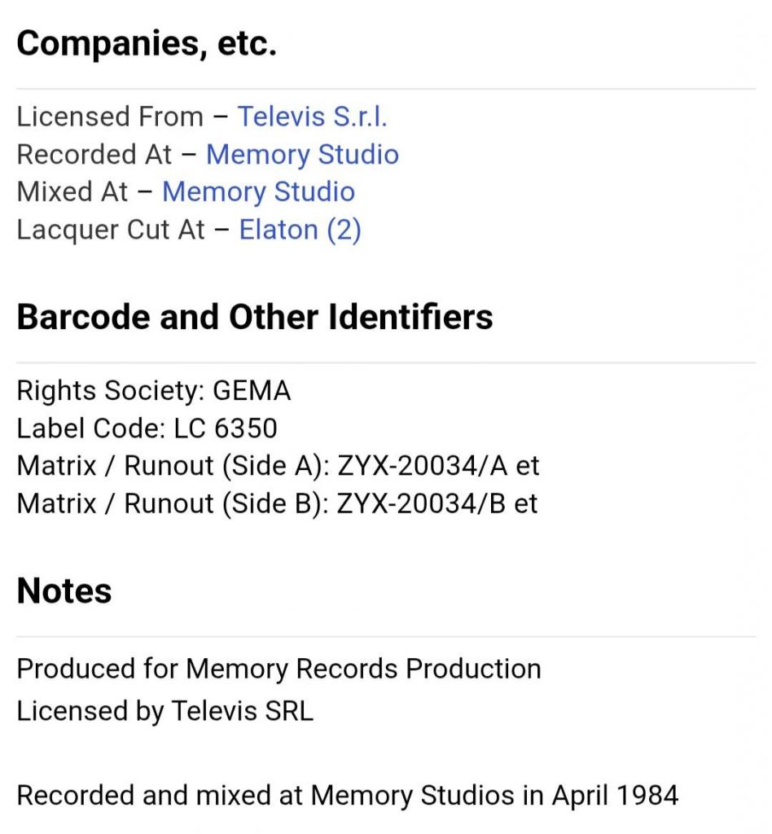Click the Rights Society: GEMA line

tap(154, 390)
